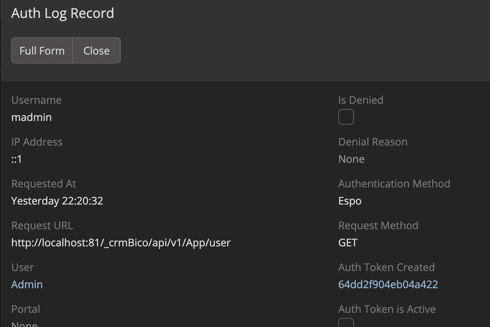This screenshot has width=490, height=327.
Task: Click the Auth Token Created label
Action: [x=386, y=267]
